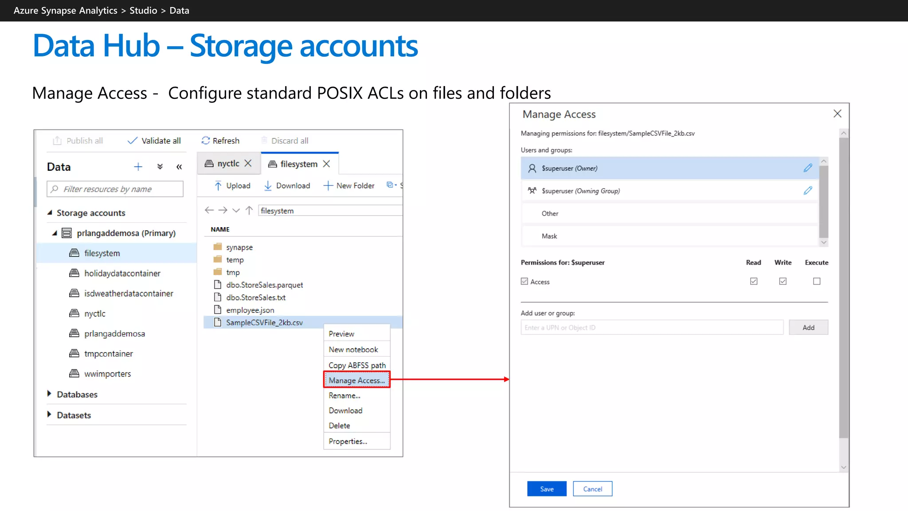
Task: Create a New Folder
Action: 349,185
